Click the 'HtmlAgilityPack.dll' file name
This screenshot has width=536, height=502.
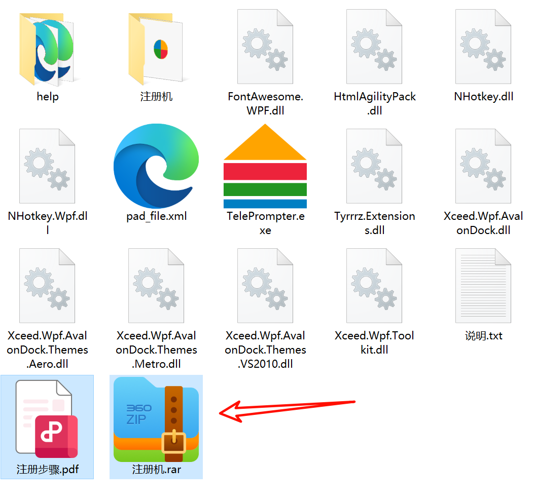click(375, 103)
